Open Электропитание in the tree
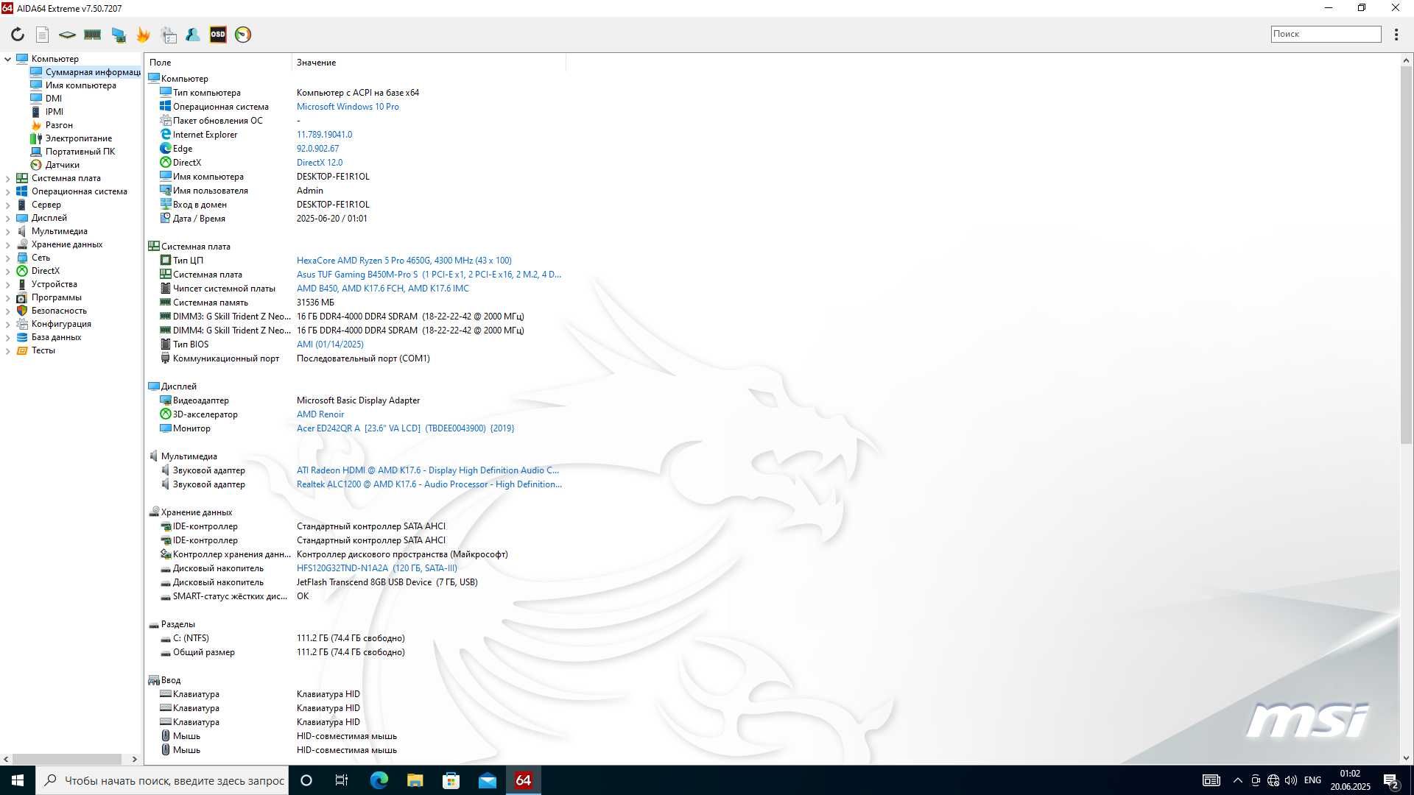The image size is (1414, 795). (71, 138)
